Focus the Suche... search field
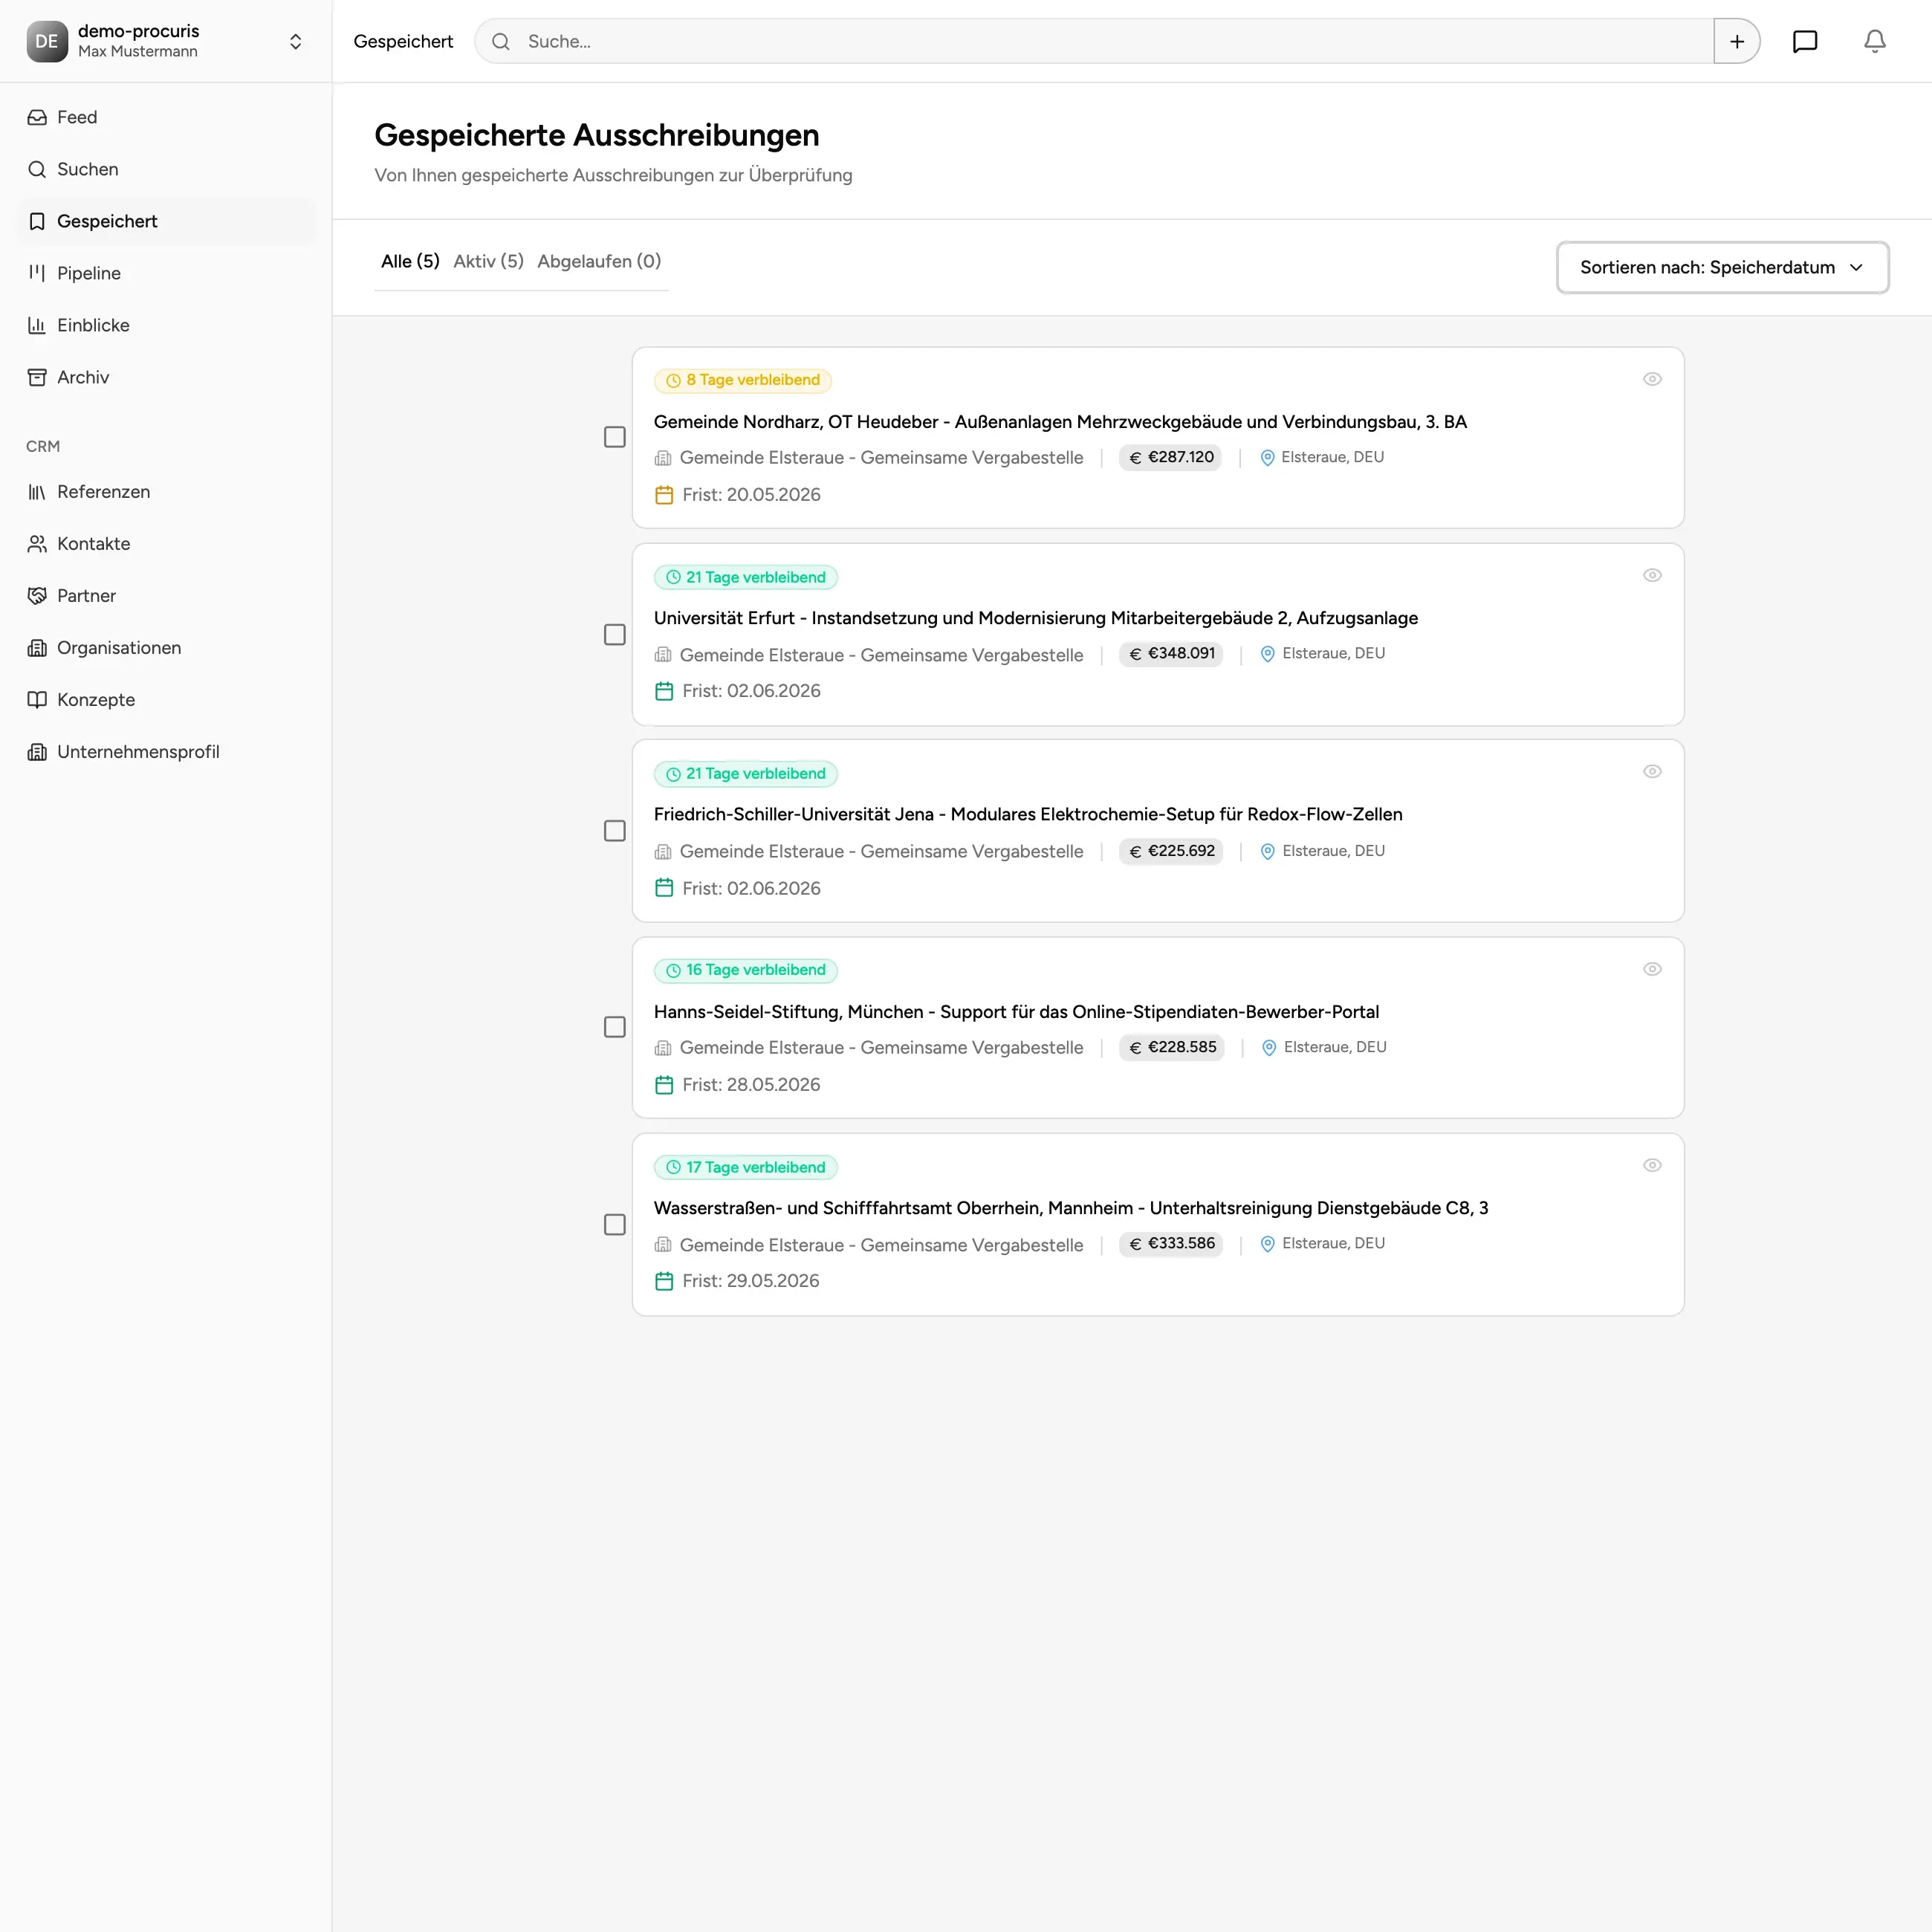This screenshot has height=1932, width=1932. [1094, 41]
